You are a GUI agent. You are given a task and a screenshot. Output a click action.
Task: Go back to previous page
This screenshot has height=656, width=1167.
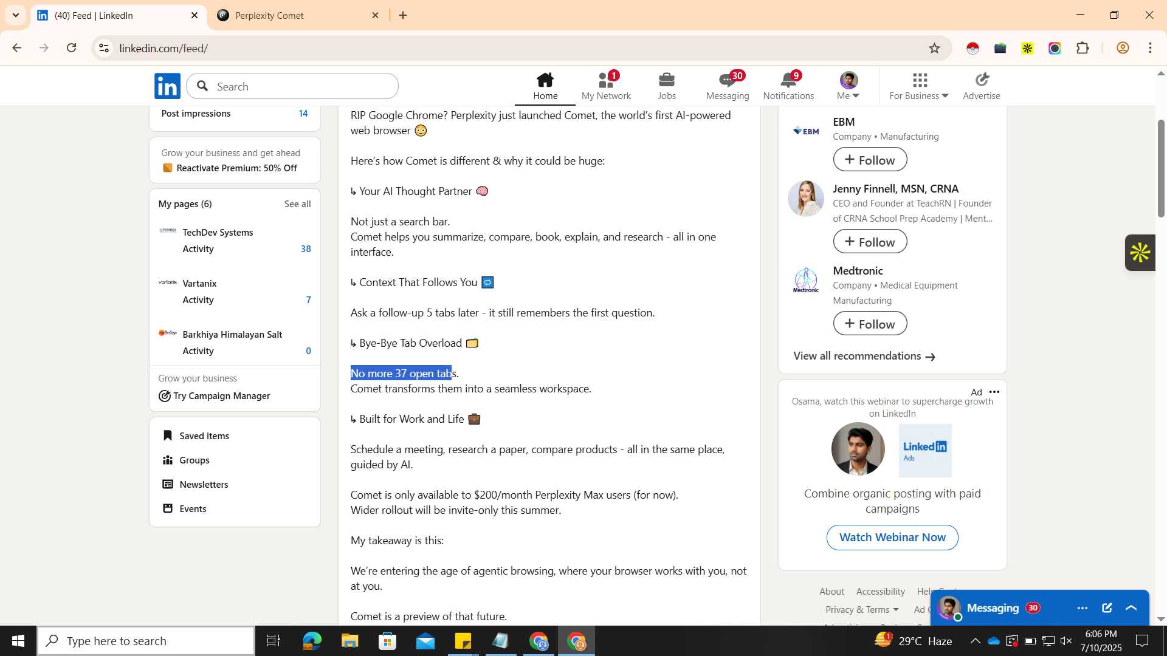16,48
